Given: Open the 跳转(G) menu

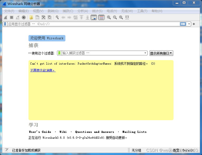Looking at the screenshot, I should (53, 11).
